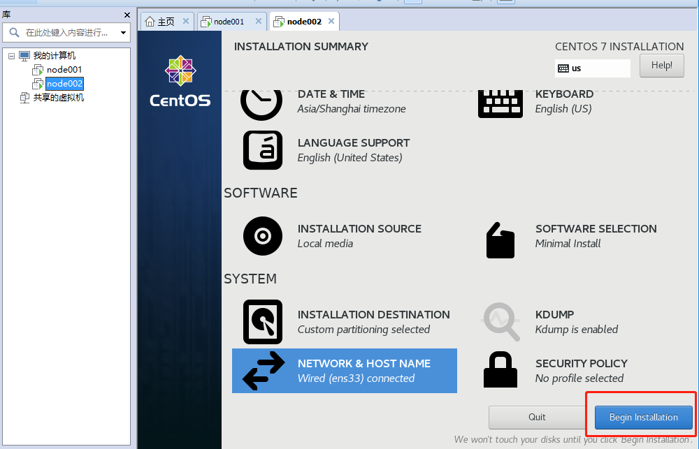Click the Begin Installation button
The height and width of the screenshot is (449, 699).
point(643,418)
